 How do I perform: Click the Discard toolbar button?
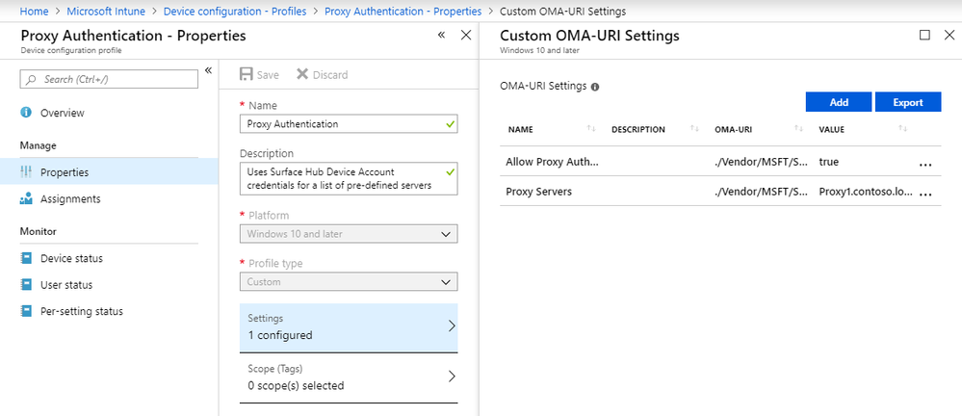pyautogui.click(x=322, y=74)
